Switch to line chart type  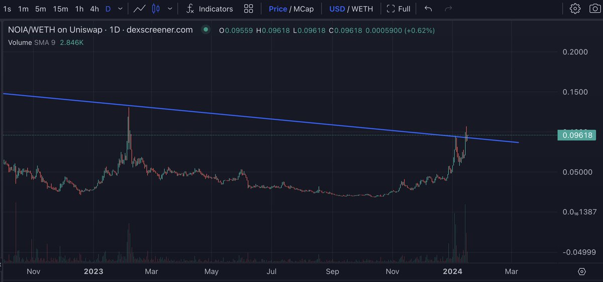tap(140, 9)
